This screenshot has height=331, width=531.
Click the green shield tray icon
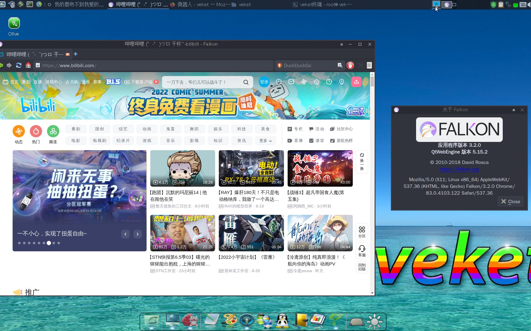[x=494, y=5]
